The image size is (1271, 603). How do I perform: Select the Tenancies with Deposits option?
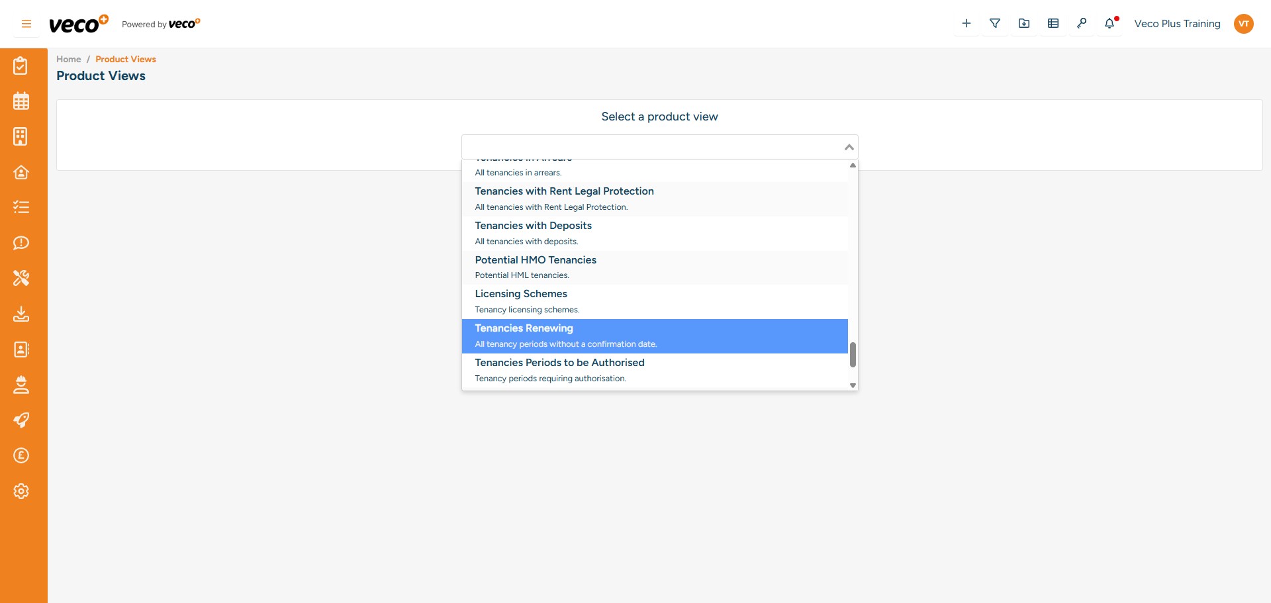(534, 226)
